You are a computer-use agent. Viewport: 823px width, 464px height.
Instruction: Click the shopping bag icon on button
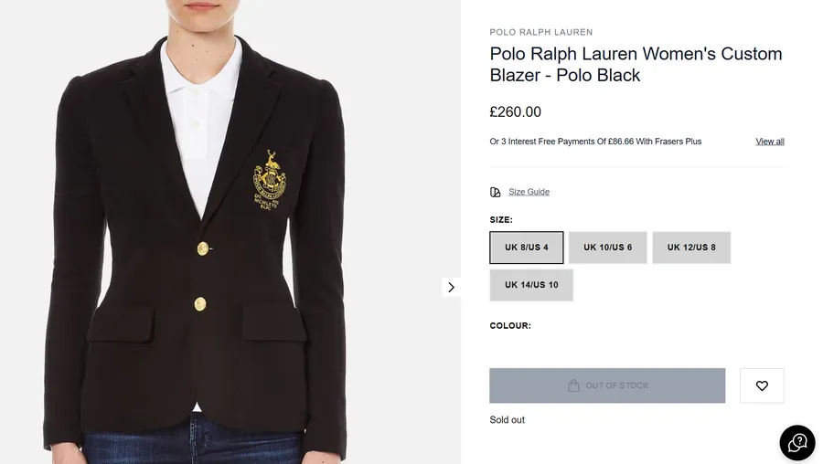point(573,385)
